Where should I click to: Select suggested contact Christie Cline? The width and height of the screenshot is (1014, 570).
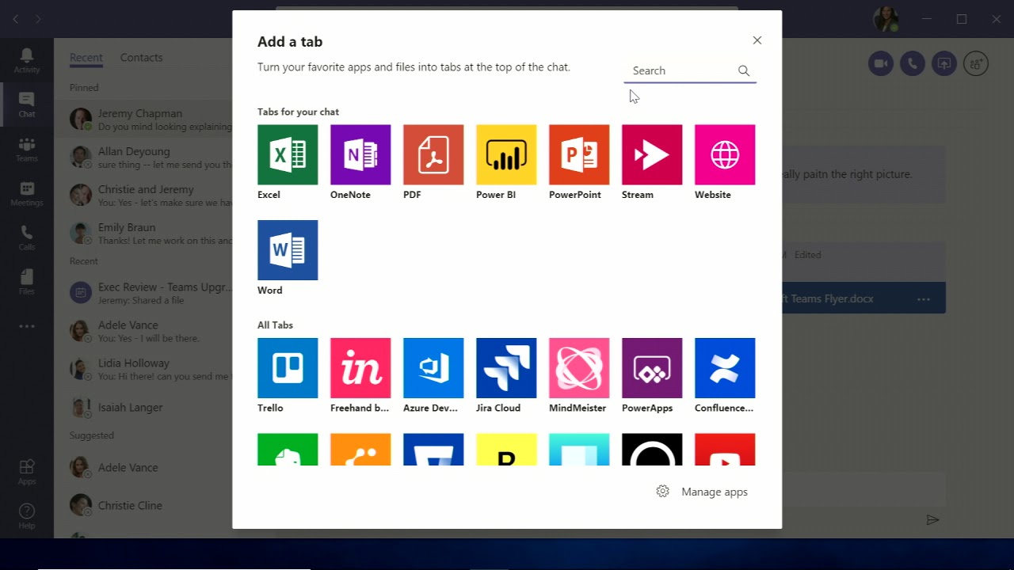click(143, 505)
